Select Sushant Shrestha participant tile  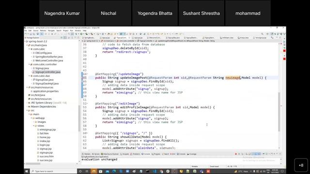pyautogui.click(x=201, y=13)
